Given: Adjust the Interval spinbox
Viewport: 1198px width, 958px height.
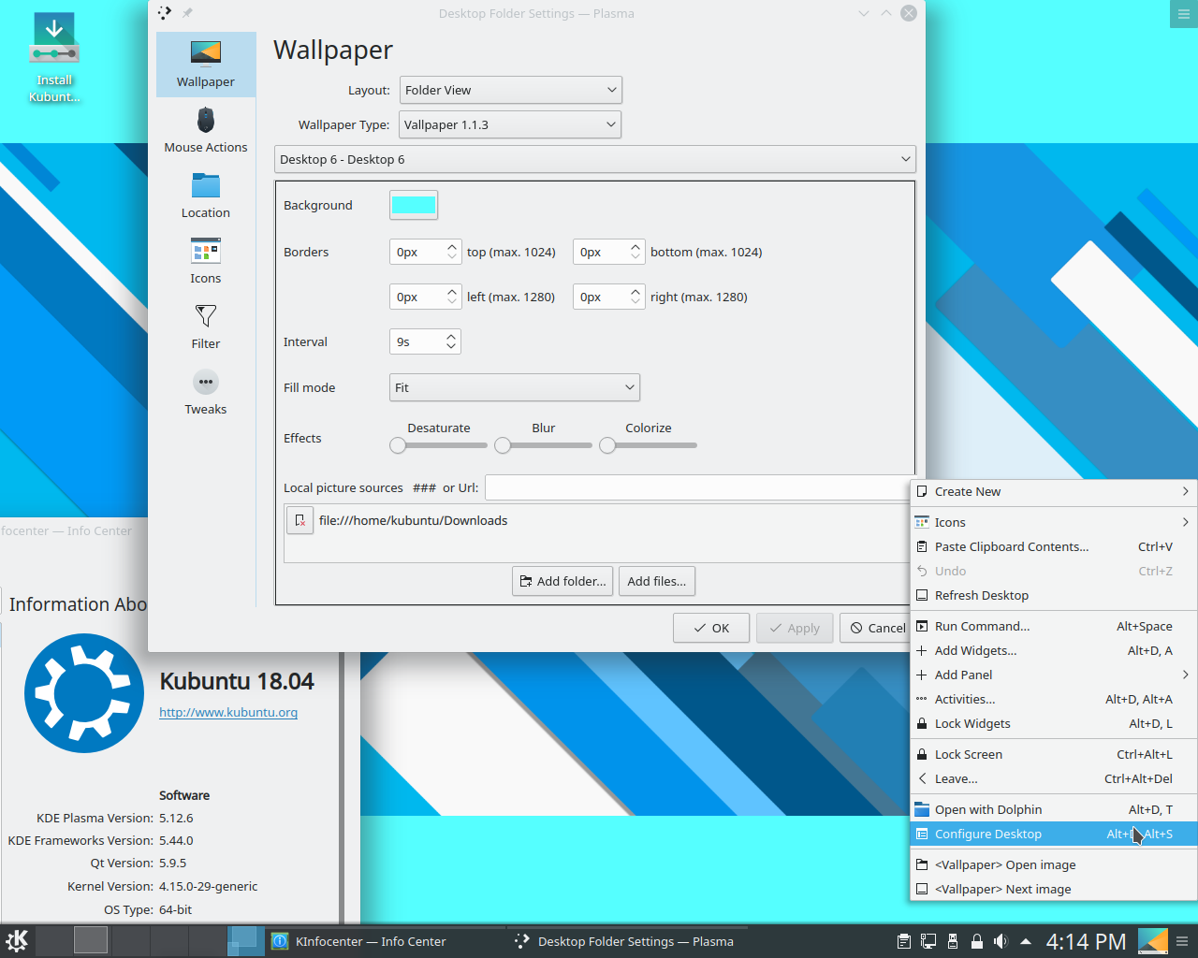Looking at the screenshot, I should [x=425, y=341].
